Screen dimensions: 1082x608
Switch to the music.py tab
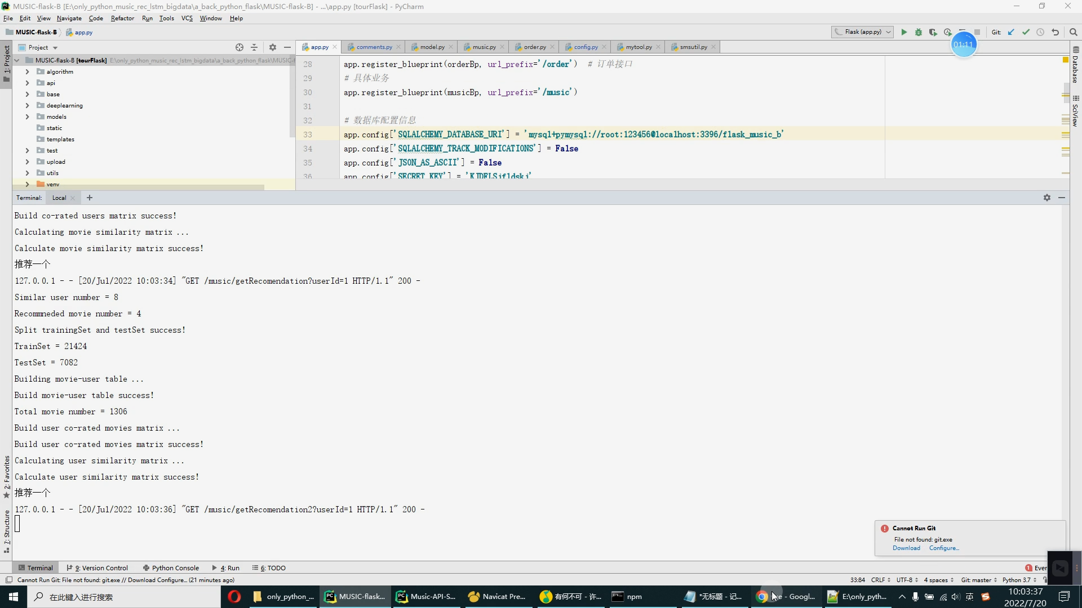click(482, 47)
